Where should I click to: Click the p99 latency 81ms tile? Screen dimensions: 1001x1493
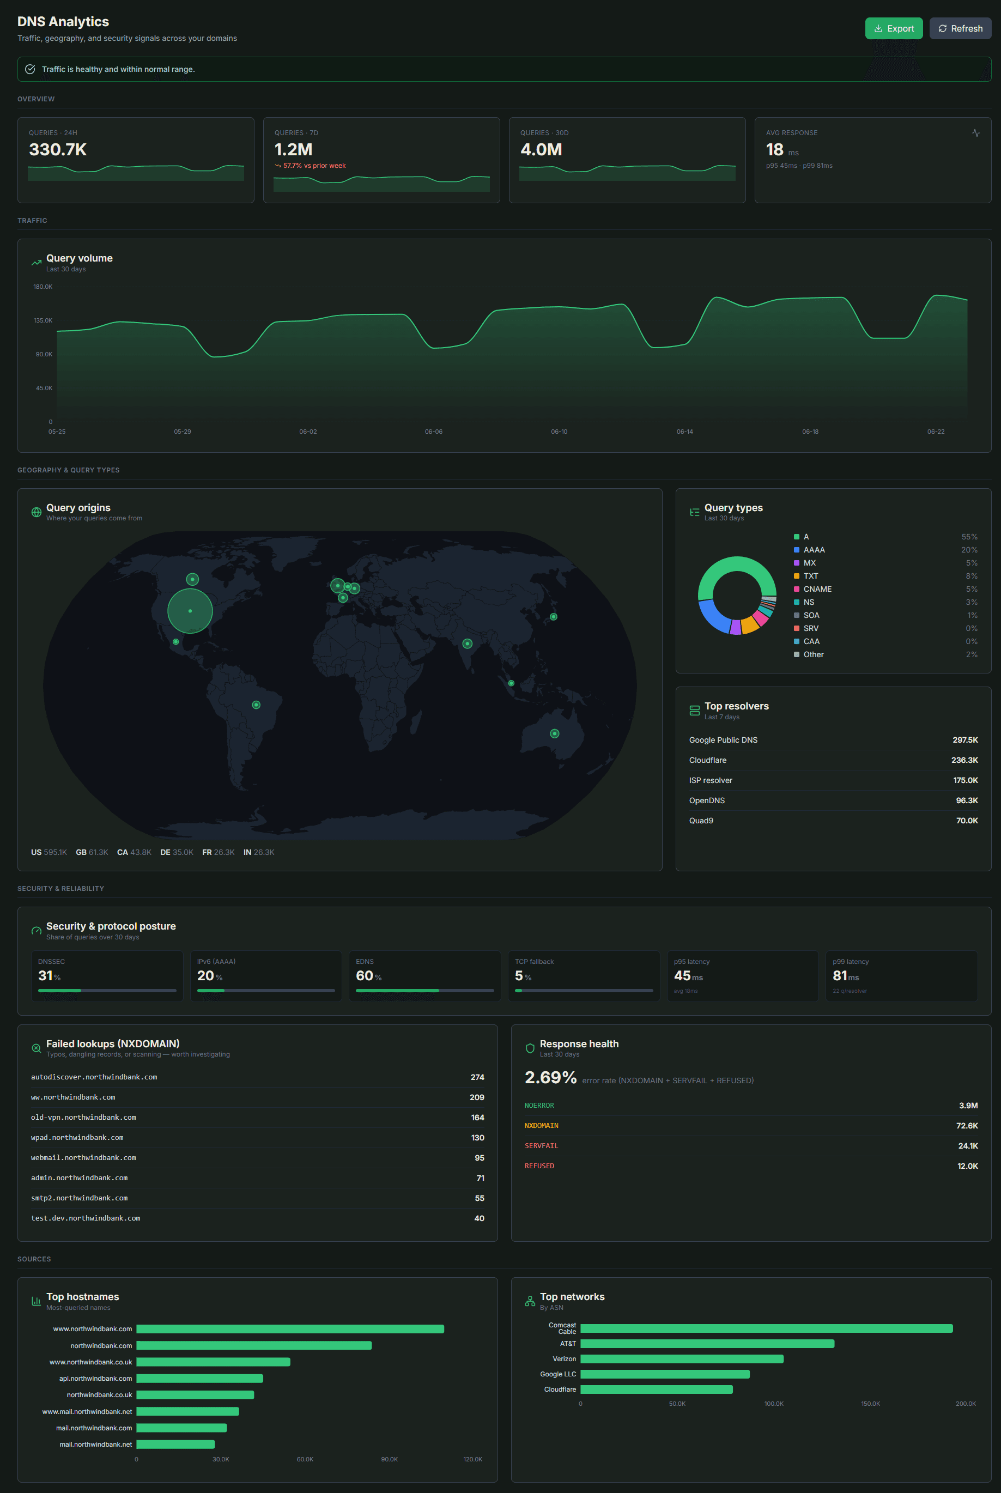(x=901, y=976)
